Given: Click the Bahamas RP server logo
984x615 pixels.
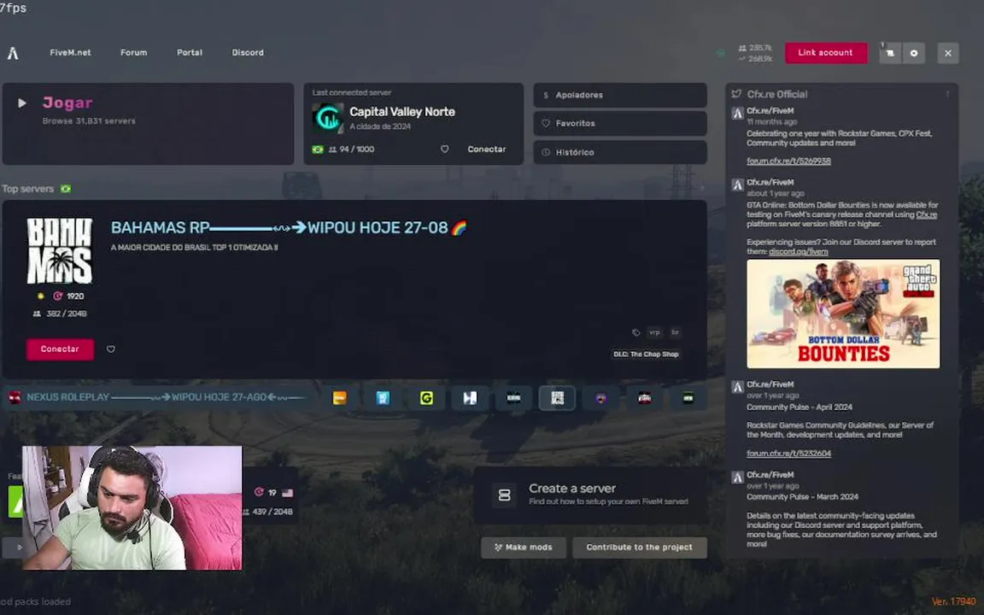Looking at the screenshot, I should point(60,251).
